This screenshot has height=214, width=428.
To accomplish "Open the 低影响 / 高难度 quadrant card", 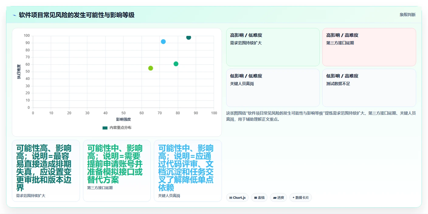I will [x=369, y=88].
